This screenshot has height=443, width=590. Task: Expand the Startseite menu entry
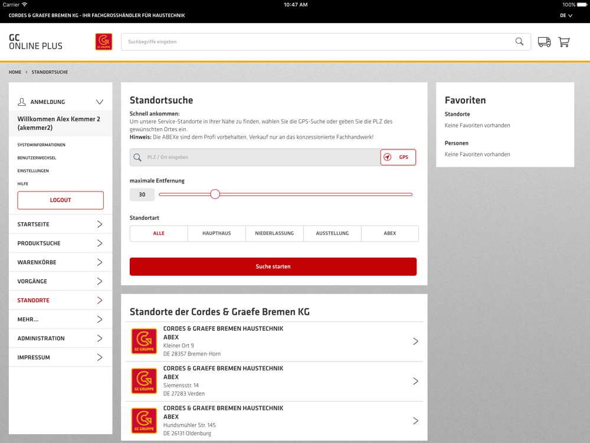tap(61, 224)
